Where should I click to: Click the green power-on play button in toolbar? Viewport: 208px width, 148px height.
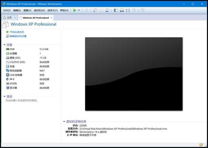click(75, 10)
